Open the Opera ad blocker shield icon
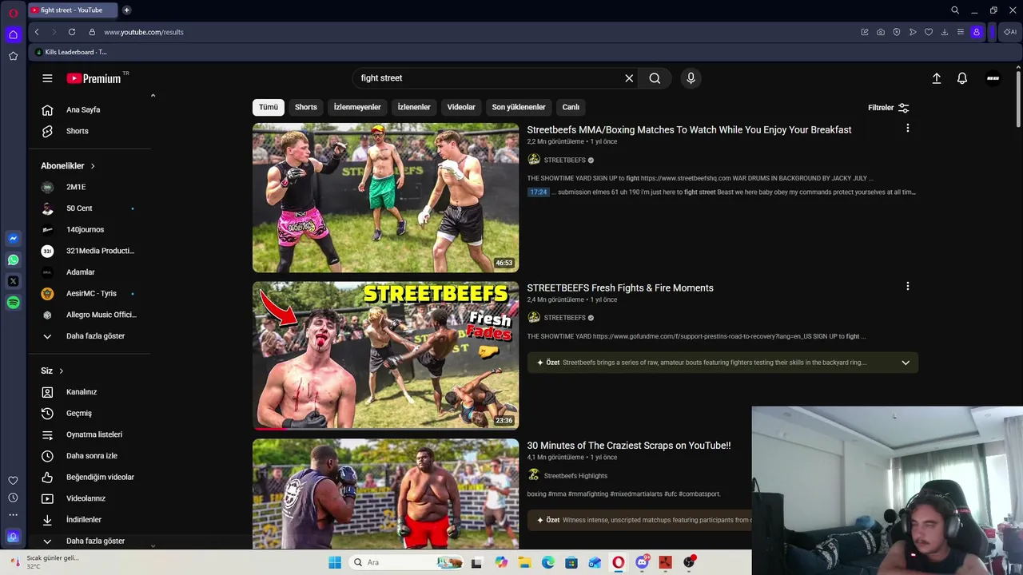The height and width of the screenshot is (575, 1023). [897, 32]
